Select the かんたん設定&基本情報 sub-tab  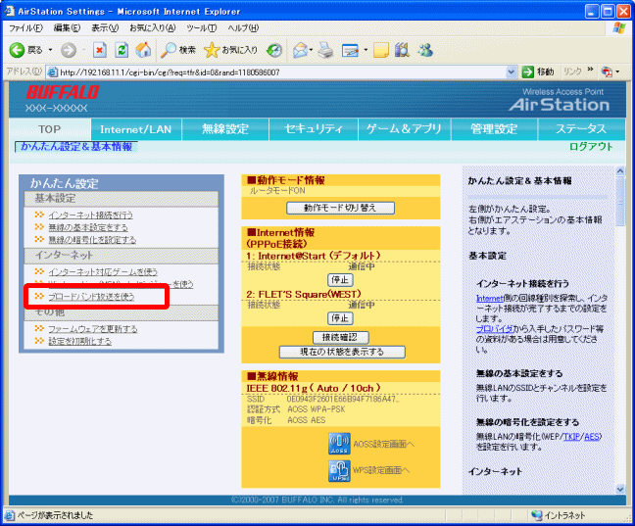pos(76,147)
